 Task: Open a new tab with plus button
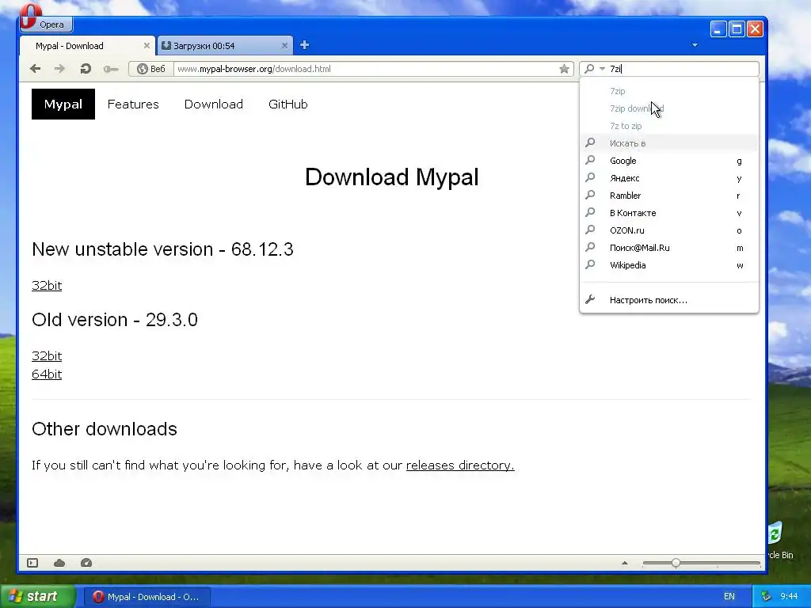pos(305,45)
